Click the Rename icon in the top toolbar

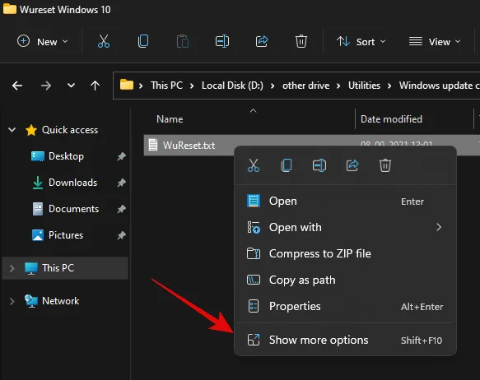(222, 41)
